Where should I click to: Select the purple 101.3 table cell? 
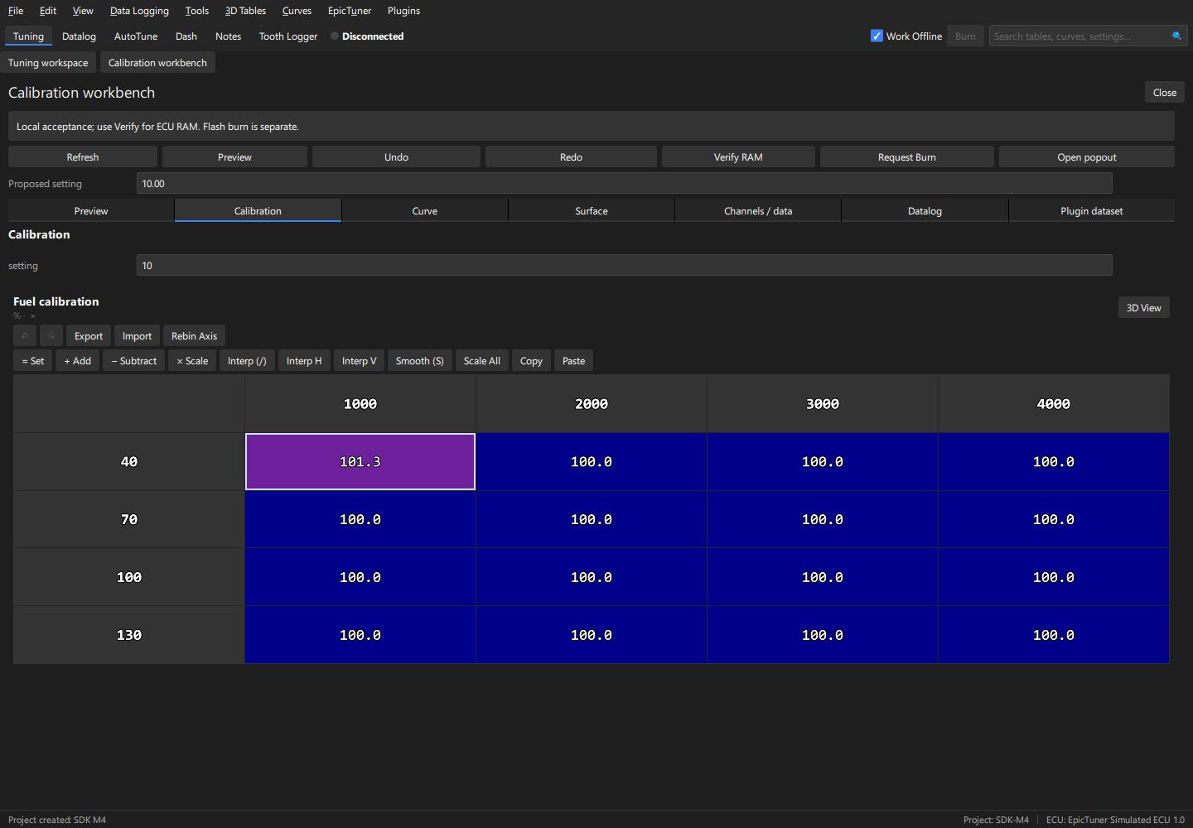tap(360, 462)
